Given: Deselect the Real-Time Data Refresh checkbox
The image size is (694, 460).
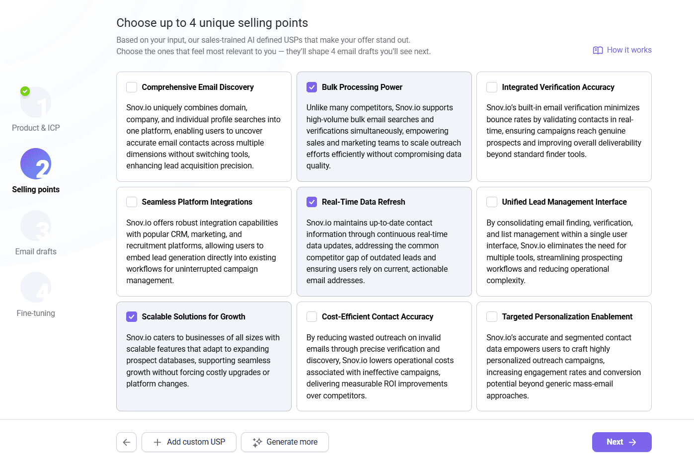Looking at the screenshot, I should 312,202.
